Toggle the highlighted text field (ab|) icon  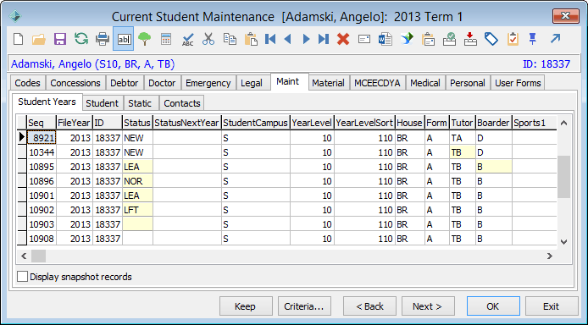pos(124,39)
